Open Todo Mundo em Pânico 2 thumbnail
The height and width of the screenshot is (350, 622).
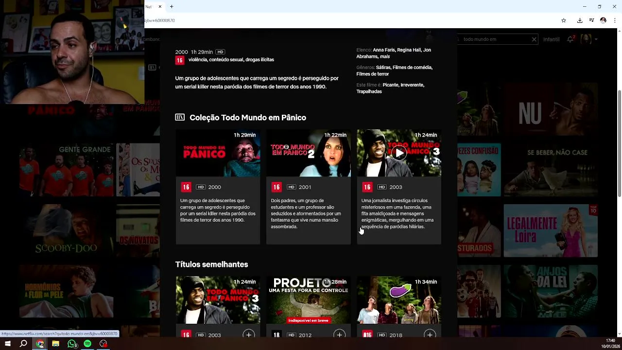308,153
